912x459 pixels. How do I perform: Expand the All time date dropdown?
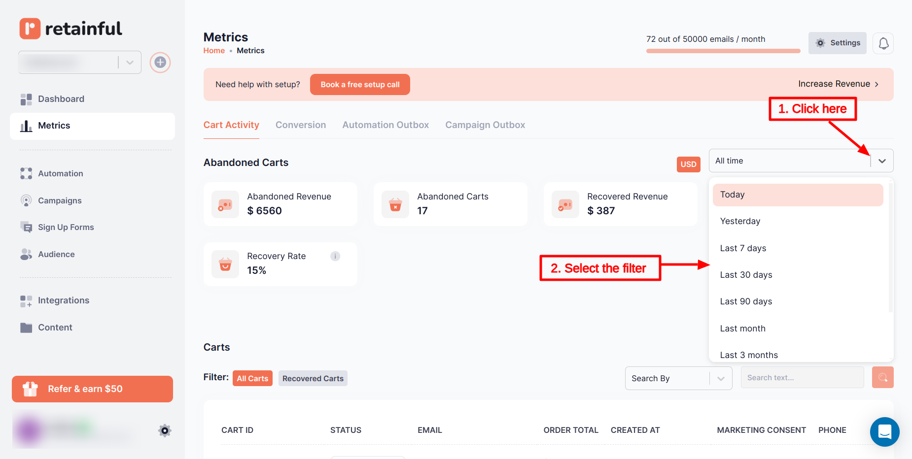[881, 161]
